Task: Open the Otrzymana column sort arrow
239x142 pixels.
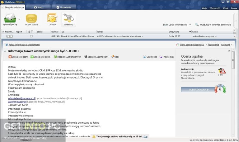Action: (x=190, y=32)
